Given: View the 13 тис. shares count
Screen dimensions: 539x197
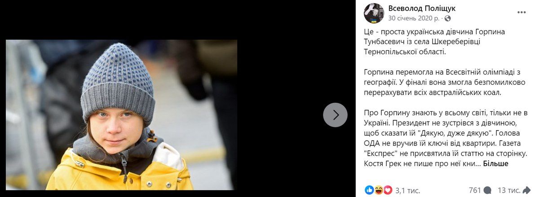Looking at the screenshot, I should 509,190.
